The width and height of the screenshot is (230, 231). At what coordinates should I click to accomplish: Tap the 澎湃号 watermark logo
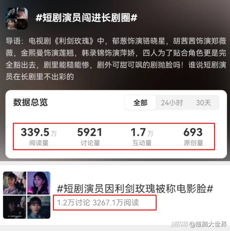(x=179, y=224)
